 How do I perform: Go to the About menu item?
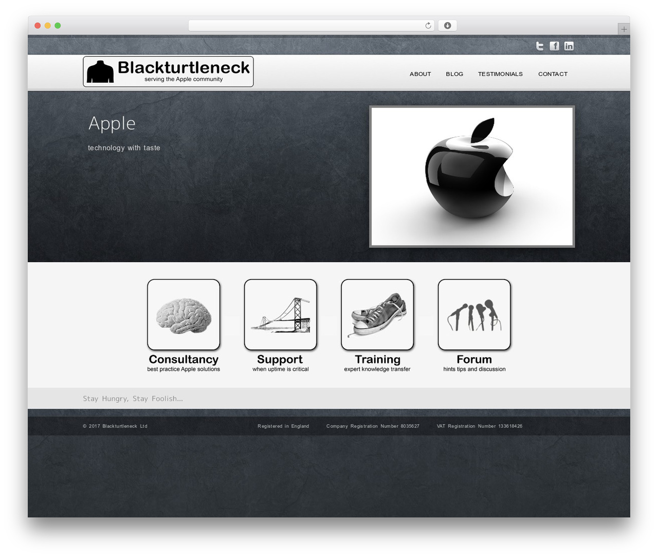tap(421, 74)
